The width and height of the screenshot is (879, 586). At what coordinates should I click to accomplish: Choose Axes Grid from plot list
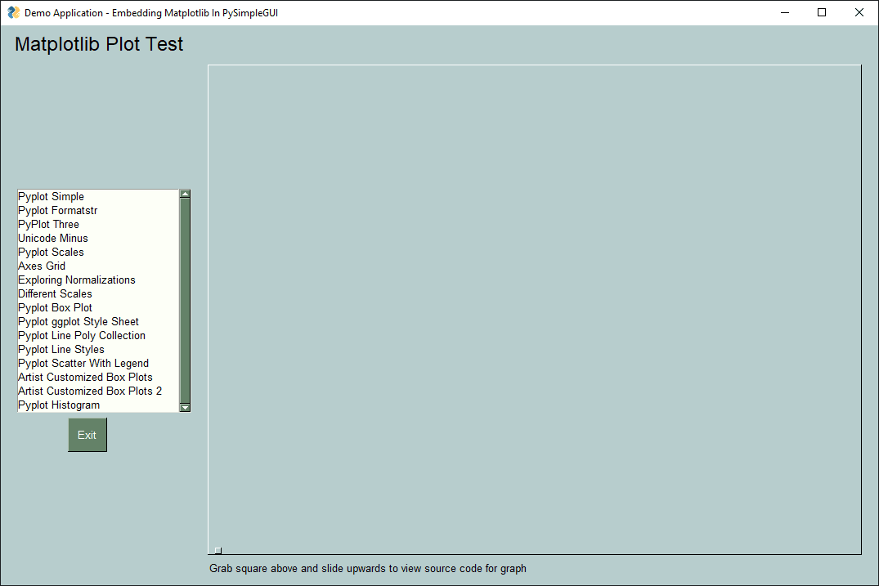[x=42, y=266]
